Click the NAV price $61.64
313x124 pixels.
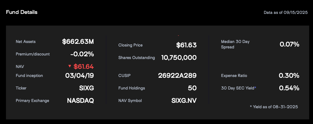point(84,67)
